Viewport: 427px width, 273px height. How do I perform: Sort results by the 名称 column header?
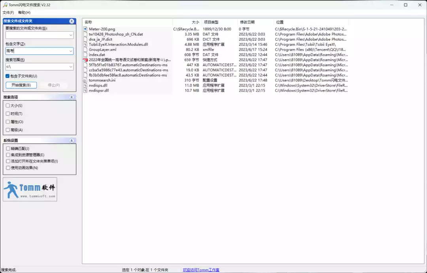point(128,22)
